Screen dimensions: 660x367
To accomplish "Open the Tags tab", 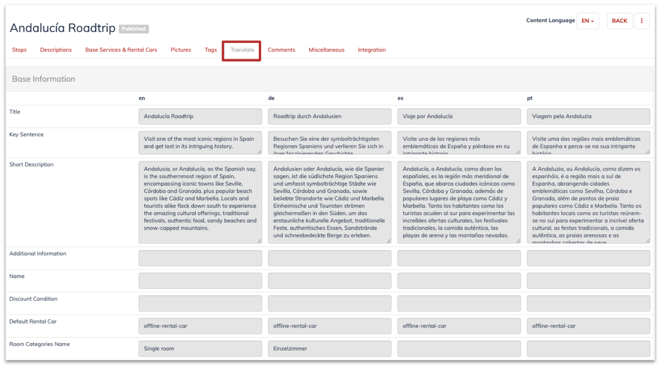I will tap(210, 50).
